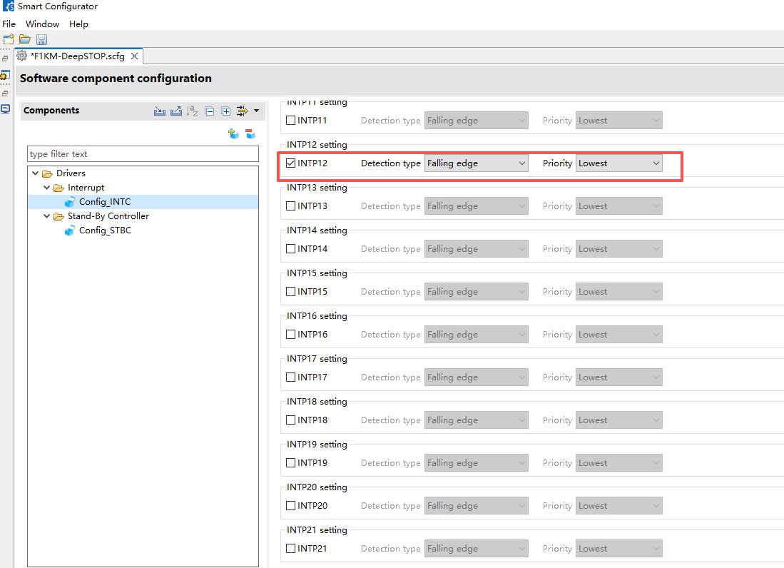Uncheck the INTP12 checkbox
784x568 pixels.
point(291,163)
